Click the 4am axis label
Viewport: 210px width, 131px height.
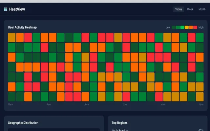pos(49,104)
